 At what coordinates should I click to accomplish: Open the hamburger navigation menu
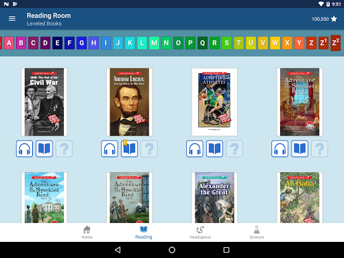click(x=12, y=19)
